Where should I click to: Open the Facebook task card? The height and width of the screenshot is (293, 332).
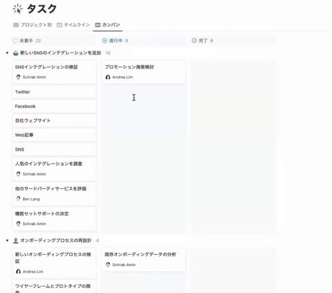(x=55, y=106)
